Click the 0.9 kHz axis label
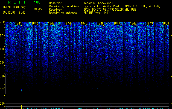The width and height of the screenshot is (172, 109). click(2, 63)
